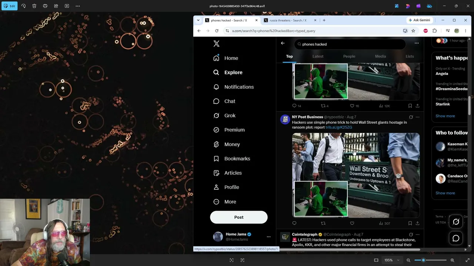Repost the NY Post Business post

pos(323,223)
